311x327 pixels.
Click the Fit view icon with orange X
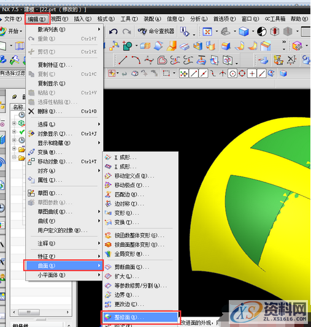[x=207, y=32]
